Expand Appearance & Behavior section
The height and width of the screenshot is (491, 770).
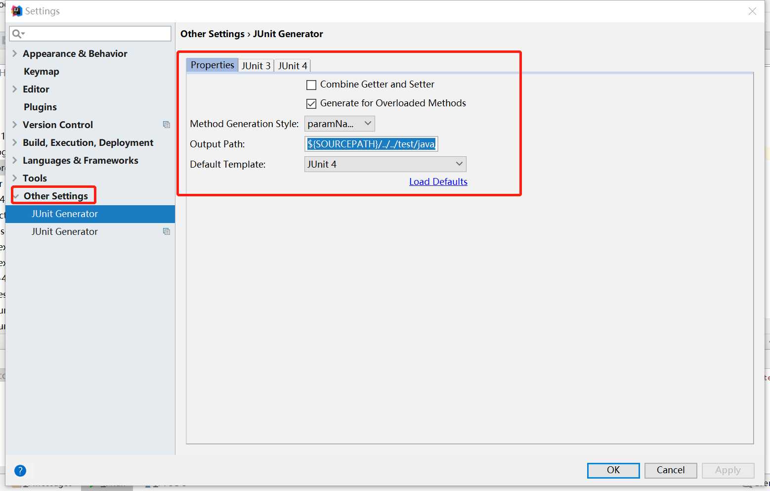click(14, 53)
